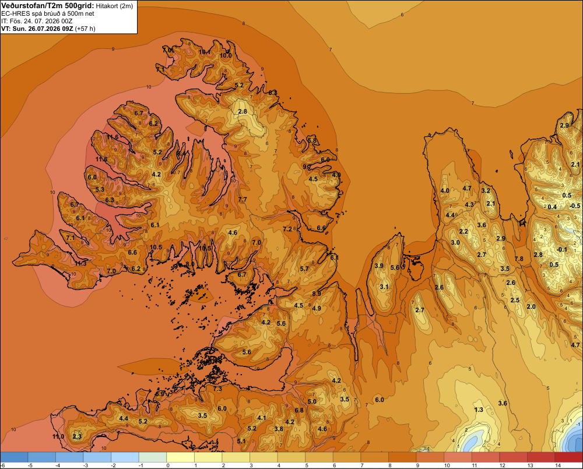Click the 2.3 temperature label on the southwestern peninsula
This screenshot has width=583, height=469.
[x=77, y=436]
